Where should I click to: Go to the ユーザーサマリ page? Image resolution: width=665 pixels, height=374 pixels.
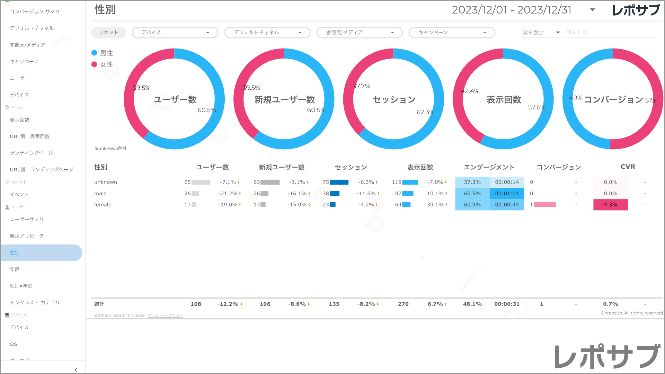point(27,220)
